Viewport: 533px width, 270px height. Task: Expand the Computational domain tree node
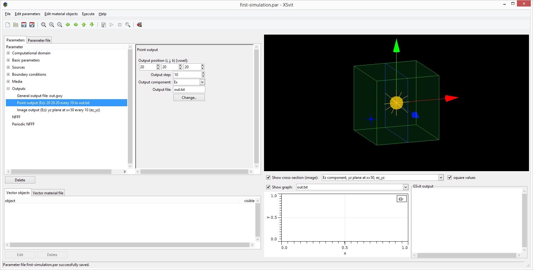[x=8, y=53]
